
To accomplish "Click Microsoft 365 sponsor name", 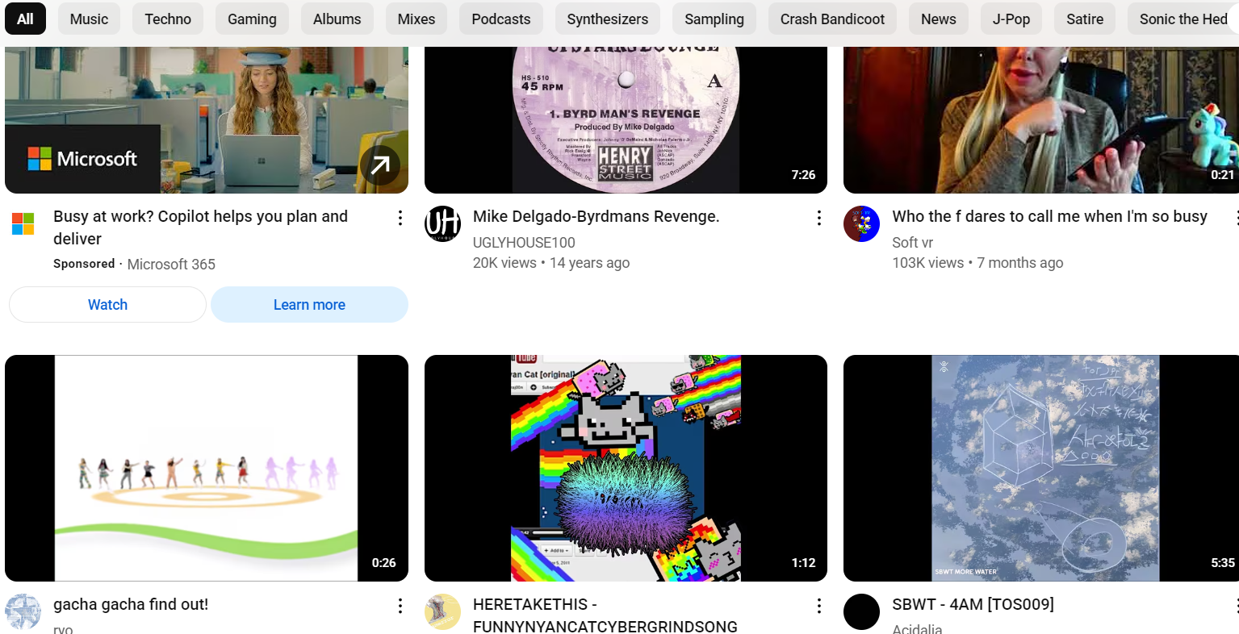I will coord(171,264).
